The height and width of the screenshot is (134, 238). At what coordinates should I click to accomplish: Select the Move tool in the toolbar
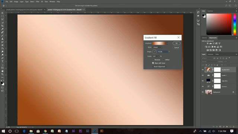click(3, 13)
